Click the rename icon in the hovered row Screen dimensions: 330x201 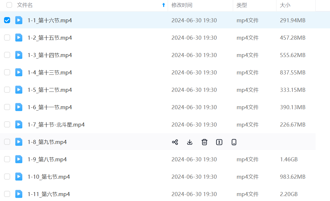tap(219, 142)
